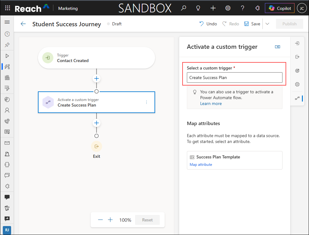Open the Copilot button
Screen dimensions: 309x235
pyautogui.click(x=280, y=8)
